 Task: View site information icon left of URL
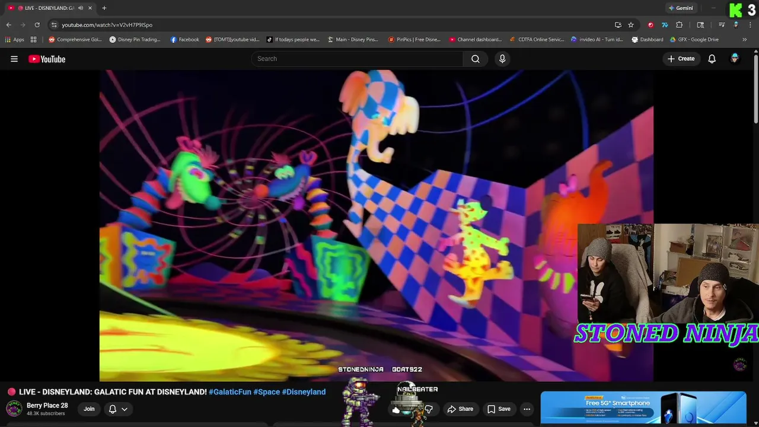(x=54, y=25)
